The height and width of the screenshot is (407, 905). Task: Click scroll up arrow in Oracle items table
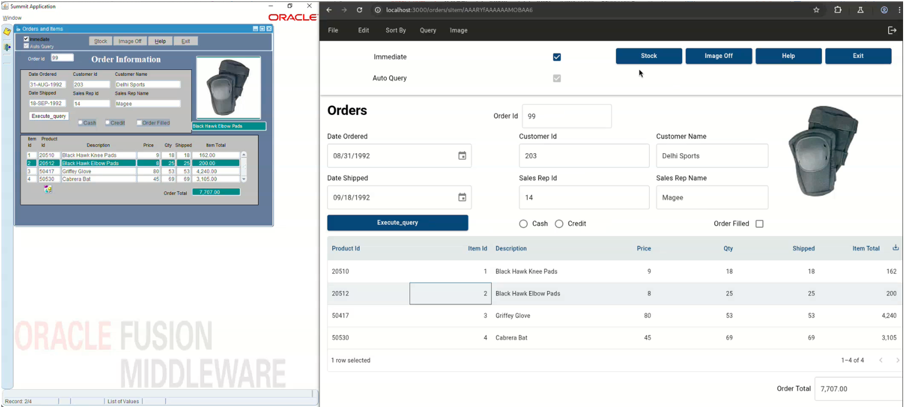click(x=243, y=155)
